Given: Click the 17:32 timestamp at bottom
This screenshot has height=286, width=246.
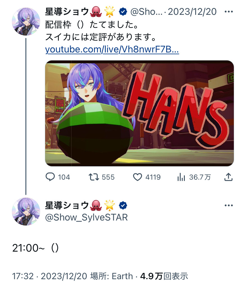Looking at the screenshot, I should 23,276.
